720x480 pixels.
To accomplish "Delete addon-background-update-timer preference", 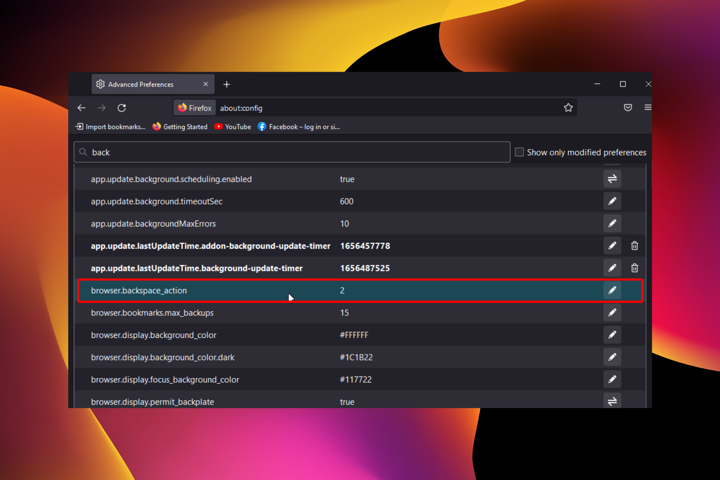I will coord(634,246).
